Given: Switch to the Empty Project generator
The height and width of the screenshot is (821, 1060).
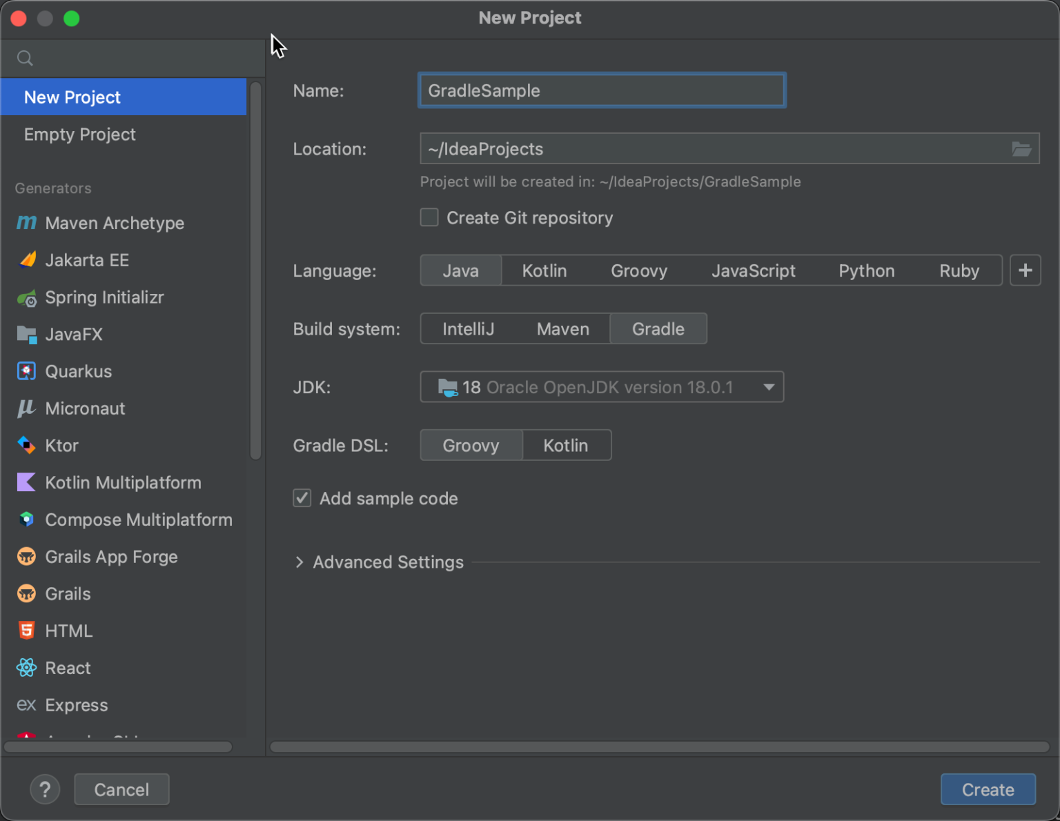Looking at the screenshot, I should pyautogui.click(x=79, y=135).
